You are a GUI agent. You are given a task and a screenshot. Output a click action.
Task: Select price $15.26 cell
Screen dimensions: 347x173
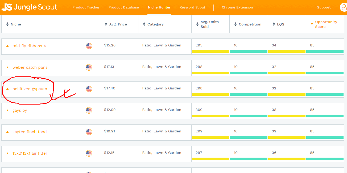click(x=110, y=45)
